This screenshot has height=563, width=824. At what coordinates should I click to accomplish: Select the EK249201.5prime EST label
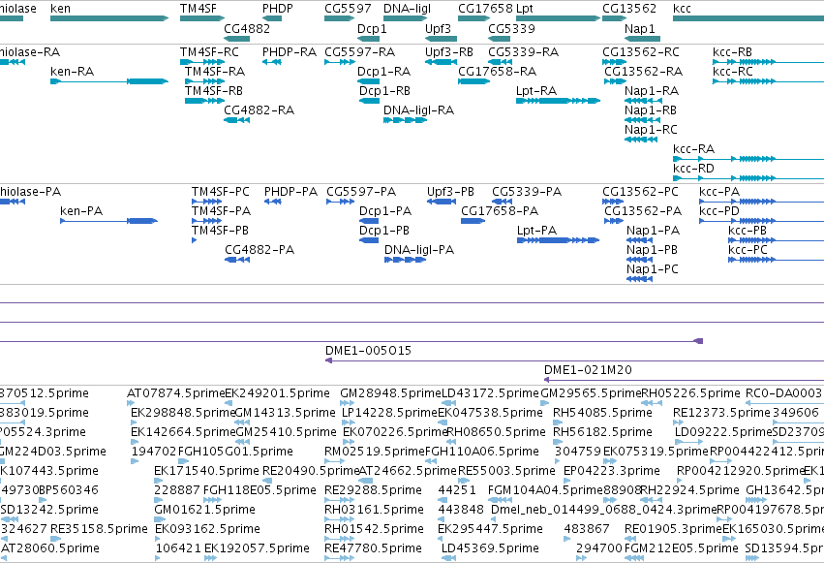(277, 392)
